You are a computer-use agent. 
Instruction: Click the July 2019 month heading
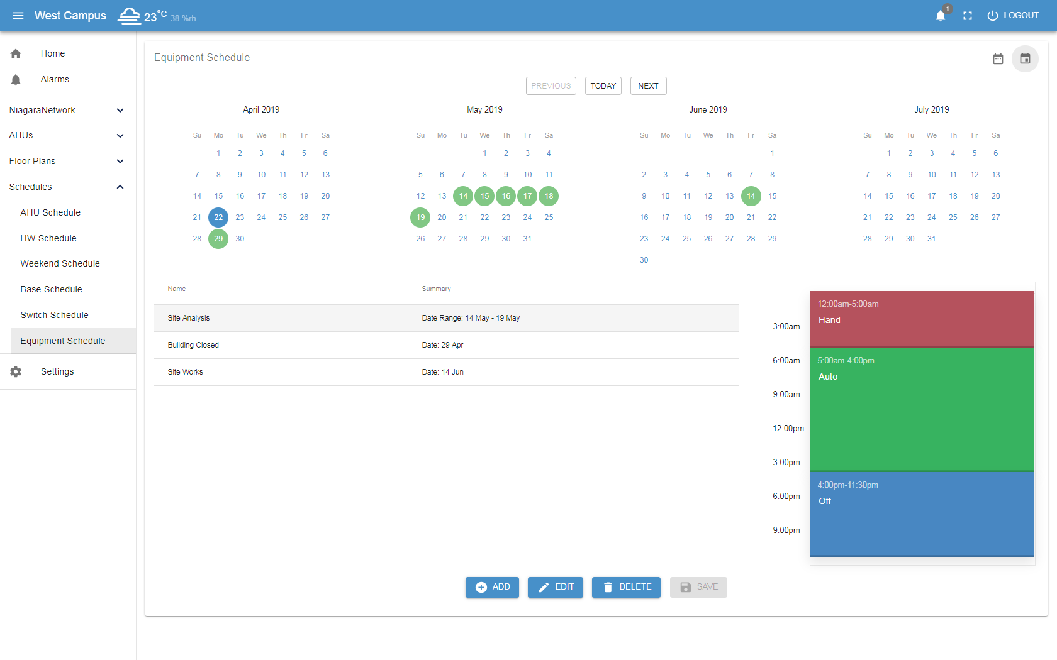[931, 109]
